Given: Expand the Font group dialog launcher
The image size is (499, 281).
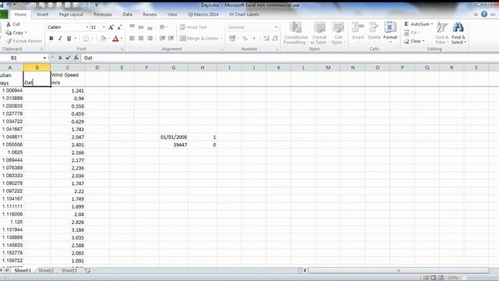Looking at the screenshot, I should [122, 49].
